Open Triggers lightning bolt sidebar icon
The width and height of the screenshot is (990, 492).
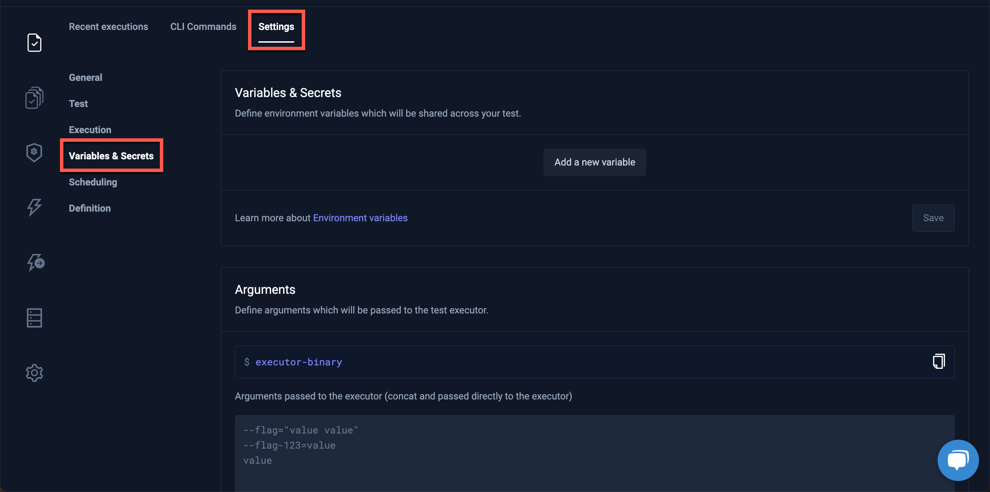(x=34, y=207)
